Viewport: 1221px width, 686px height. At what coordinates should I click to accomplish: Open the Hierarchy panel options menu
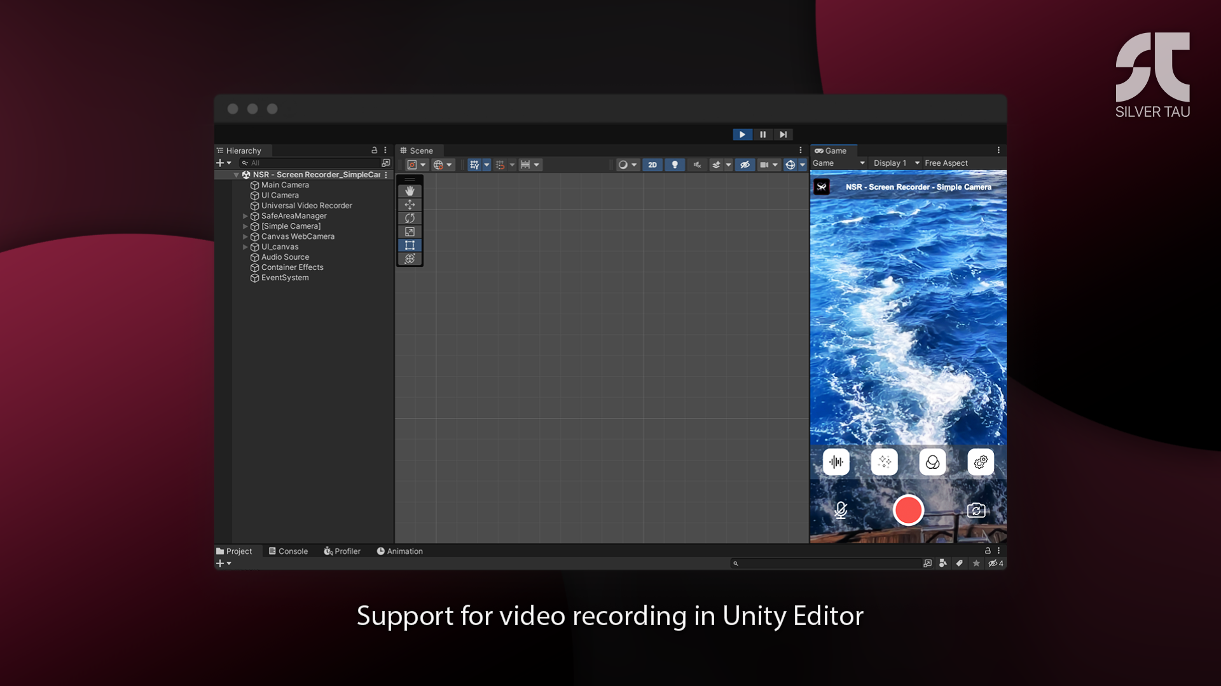click(385, 151)
